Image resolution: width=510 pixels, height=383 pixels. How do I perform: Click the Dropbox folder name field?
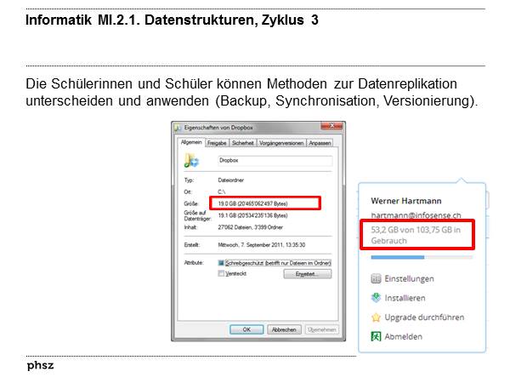[x=275, y=161]
